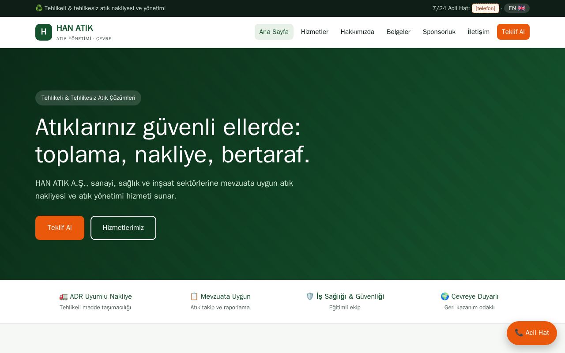Open the Sponsorluk nav item
This screenshot has width=565, height=353.
click(x=439, y=32)
